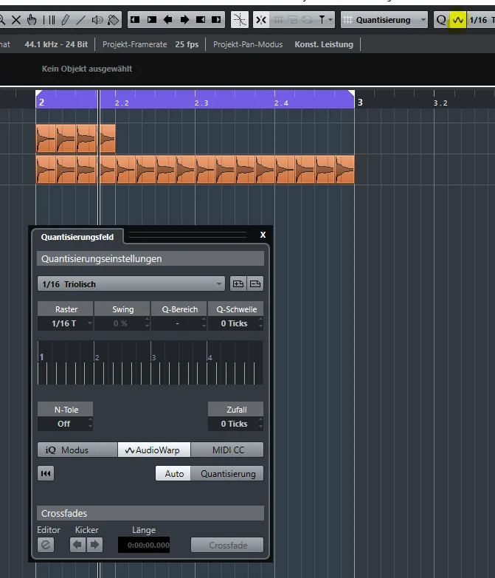Select the Color paint bucket tool
Screen dimensions: 495x578
114,19
